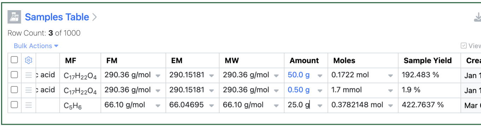Grab the drag handle of the first row

coord(29,75)
